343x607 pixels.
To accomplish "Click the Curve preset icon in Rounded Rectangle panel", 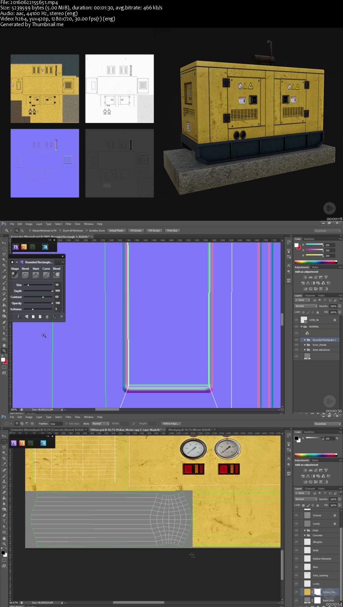I will click(46, 275).
